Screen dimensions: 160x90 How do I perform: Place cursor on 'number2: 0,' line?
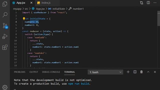point(32,25)
